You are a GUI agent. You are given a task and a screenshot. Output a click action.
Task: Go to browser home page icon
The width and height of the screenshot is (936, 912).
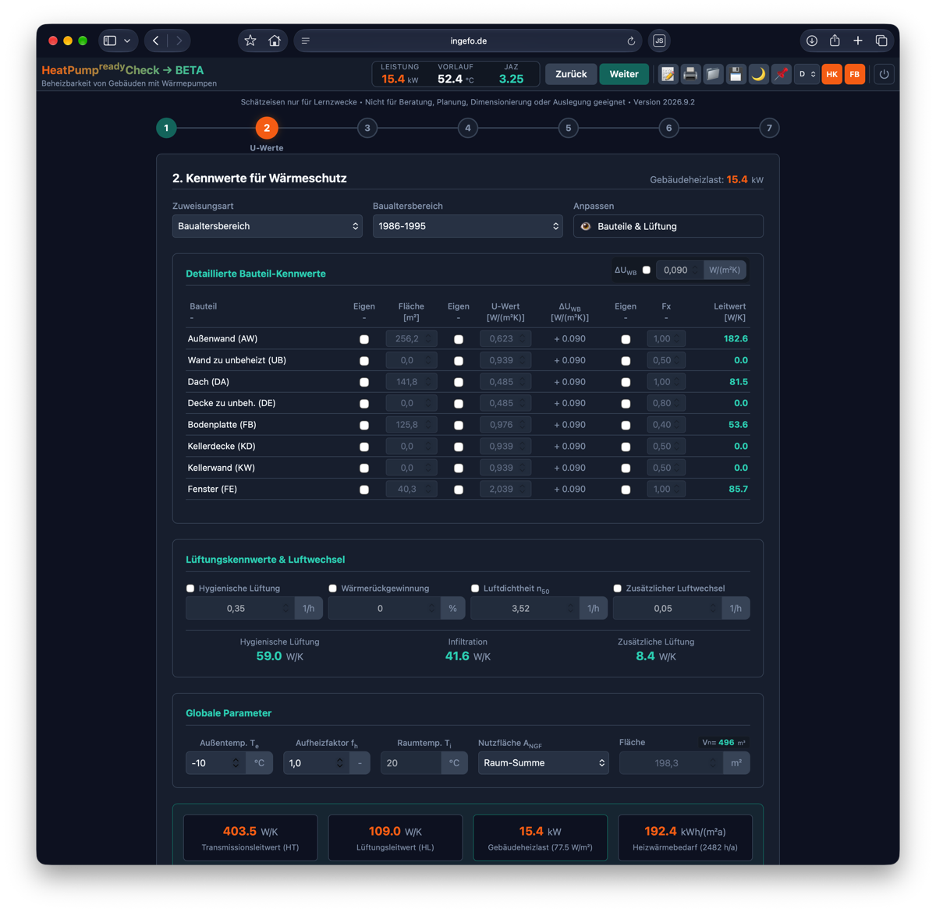(x=275, y=41)
